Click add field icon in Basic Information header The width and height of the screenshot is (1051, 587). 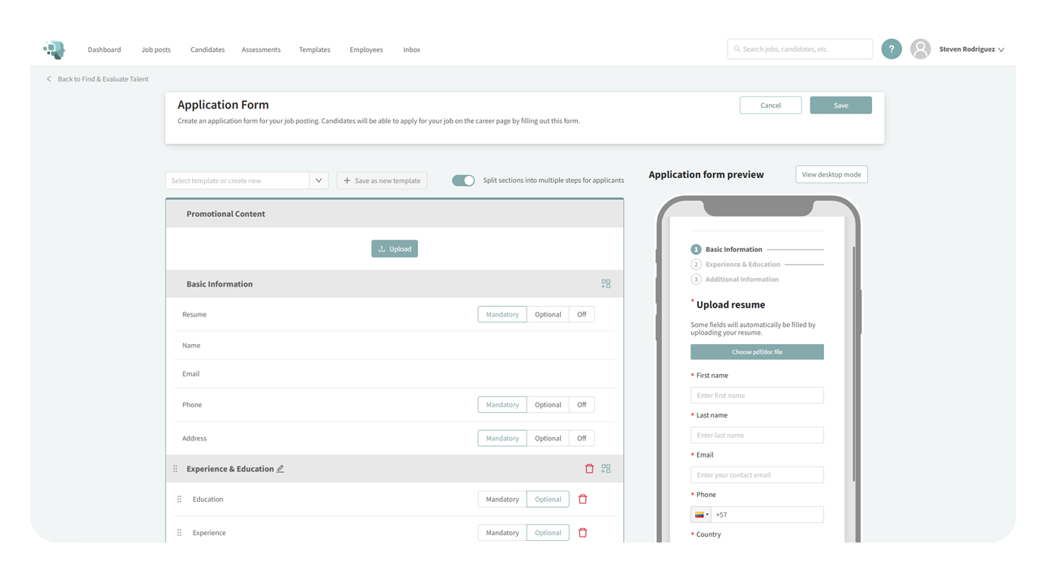pos(606,284)
